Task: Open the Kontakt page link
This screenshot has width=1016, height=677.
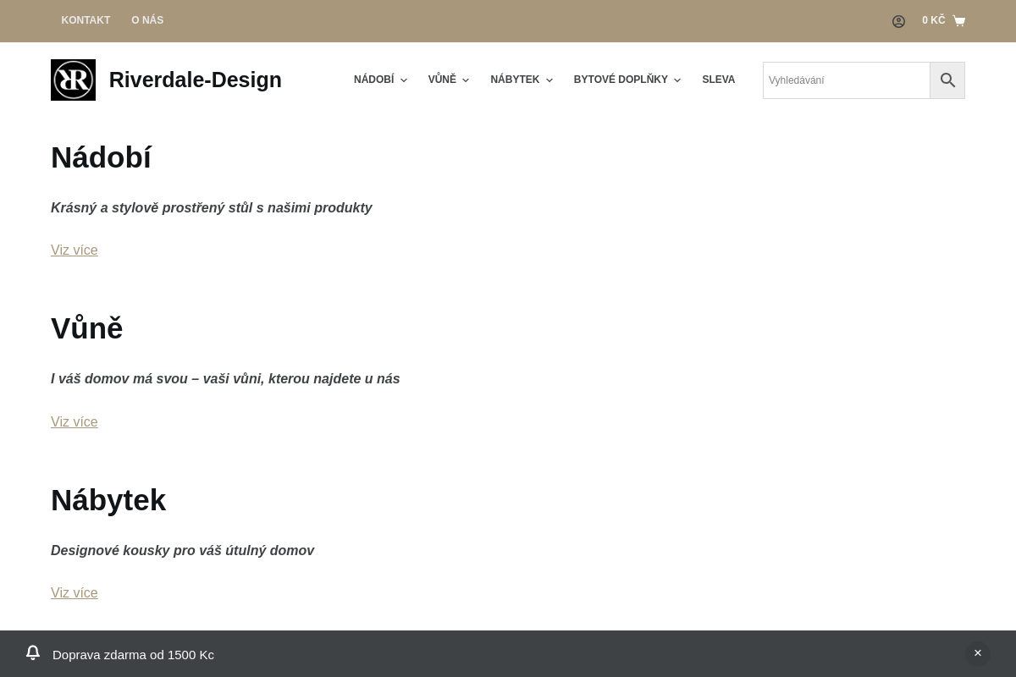Action: 86,20
